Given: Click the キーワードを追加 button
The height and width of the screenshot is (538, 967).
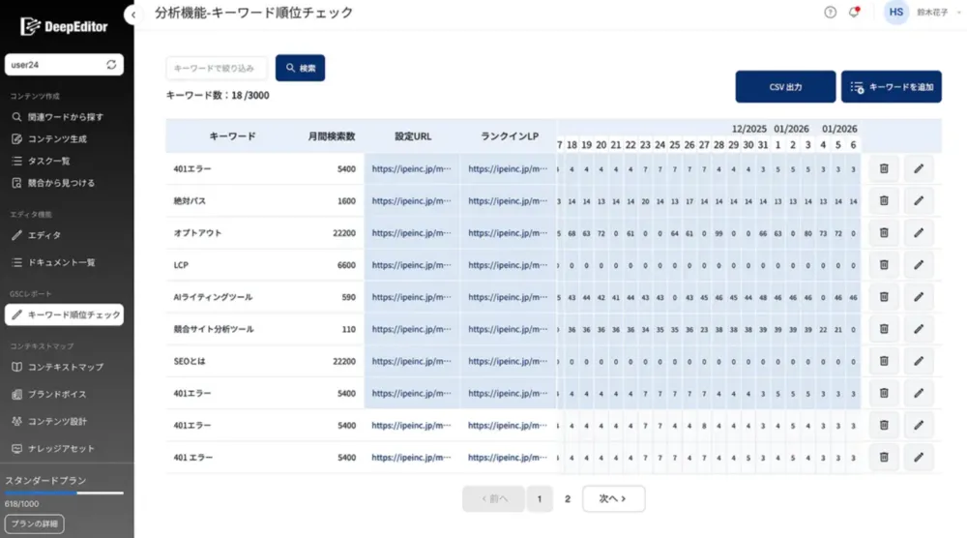Looking at the screenshot, I should point(891,87).
